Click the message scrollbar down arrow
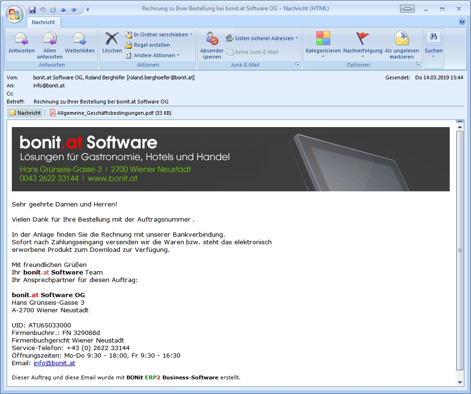This screenshot has width=471, height=394. 460,382
